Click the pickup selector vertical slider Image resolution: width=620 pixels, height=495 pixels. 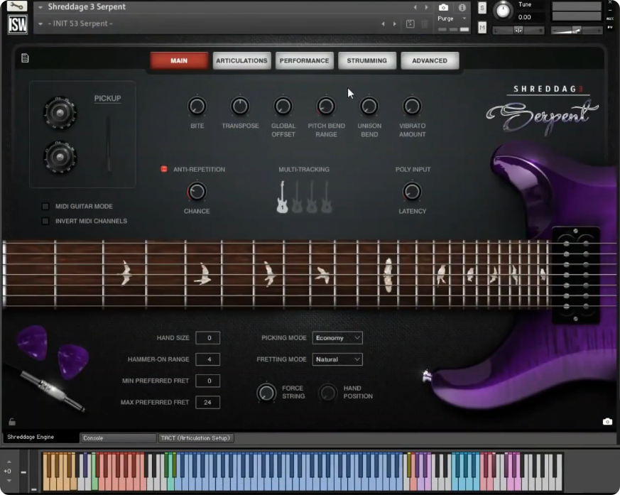tap(109, 144)
